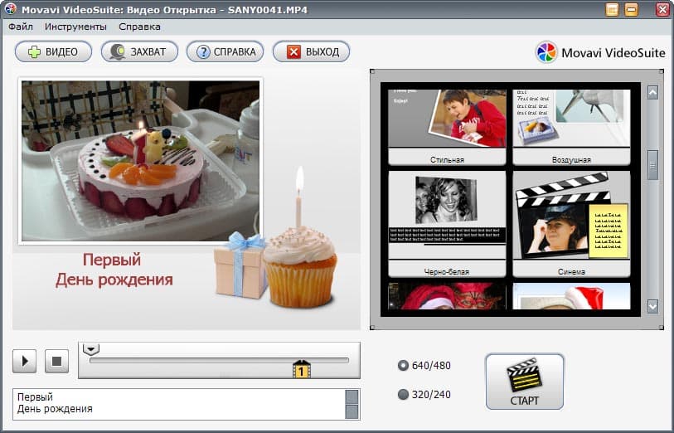Open the ЗАХВАТ webcam capture button

(139, 52)
